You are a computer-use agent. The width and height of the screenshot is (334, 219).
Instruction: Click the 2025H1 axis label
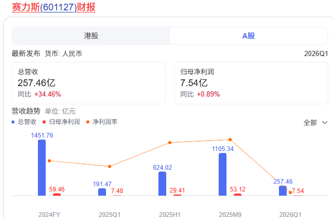point(170,214)
